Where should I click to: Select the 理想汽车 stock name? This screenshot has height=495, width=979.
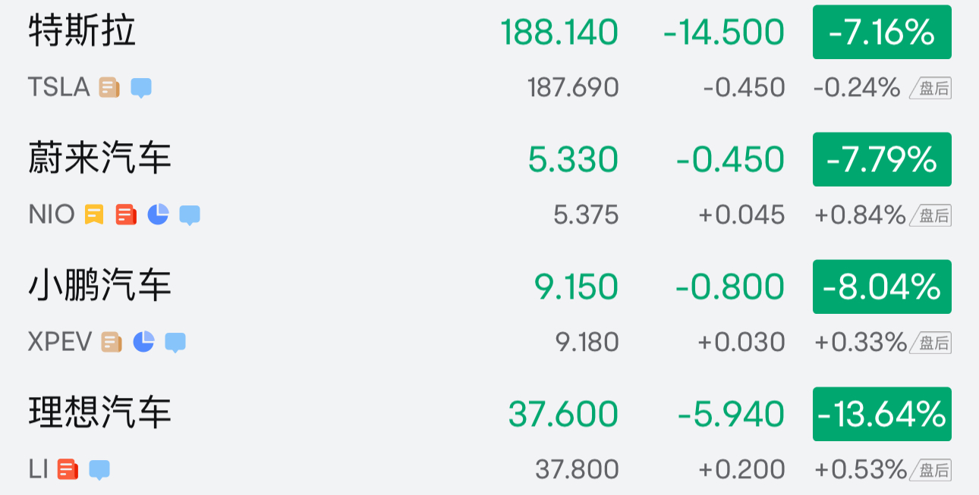click(100, 415)
